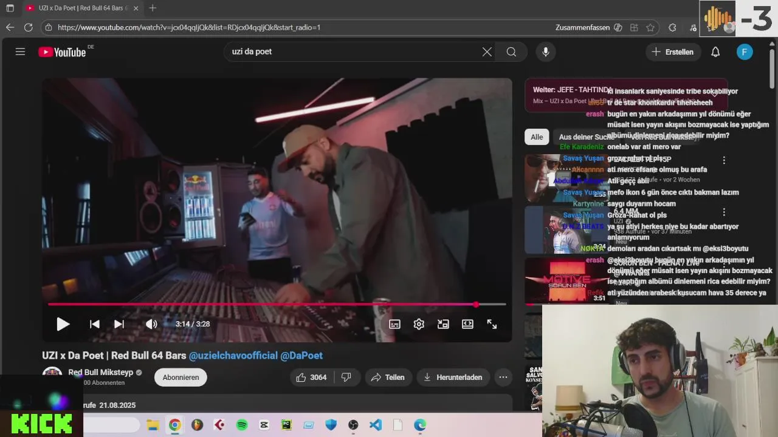Viewport: 778px width, 437px height.
Task: Open File Explorer in the taskbar
Action: 153,425
